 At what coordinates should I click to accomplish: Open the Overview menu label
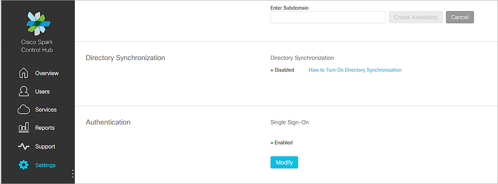pyautogui.click(x=47, y=73)
